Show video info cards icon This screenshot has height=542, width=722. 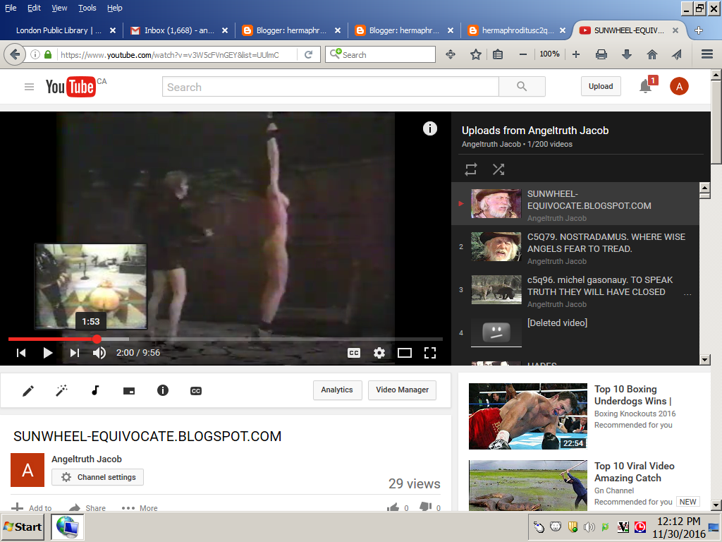pos(429,128)
